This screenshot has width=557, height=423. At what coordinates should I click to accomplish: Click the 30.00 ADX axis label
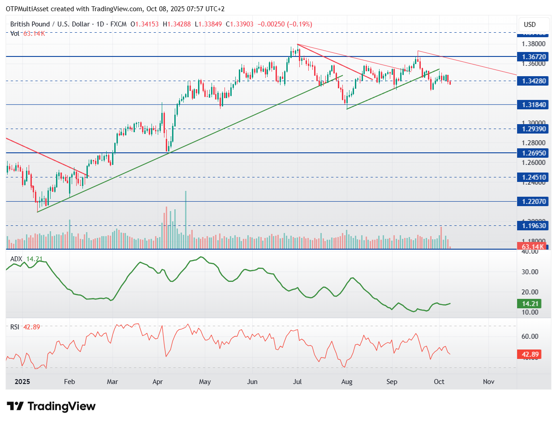pyautogui.click(x=530, y=272)
